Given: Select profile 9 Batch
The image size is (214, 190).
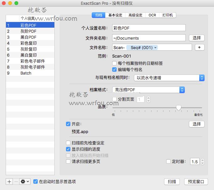Looking at the screenshot, I should [30, 73].
